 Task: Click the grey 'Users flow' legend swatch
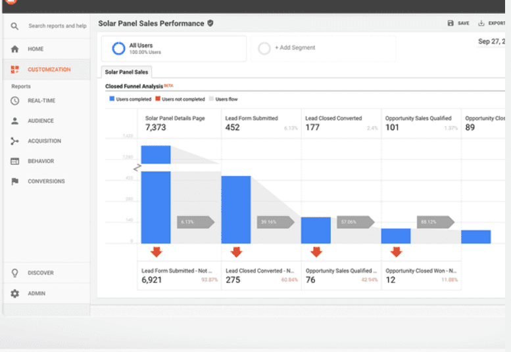(211, 99)
